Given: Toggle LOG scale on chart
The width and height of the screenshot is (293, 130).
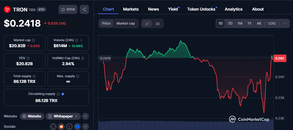Looking at the screenshot, I should coord(272,23).
